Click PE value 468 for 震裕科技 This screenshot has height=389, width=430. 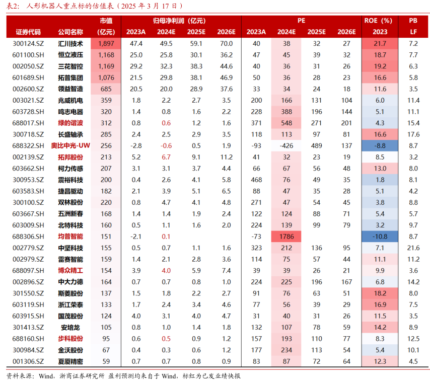[x=256, y=180]
